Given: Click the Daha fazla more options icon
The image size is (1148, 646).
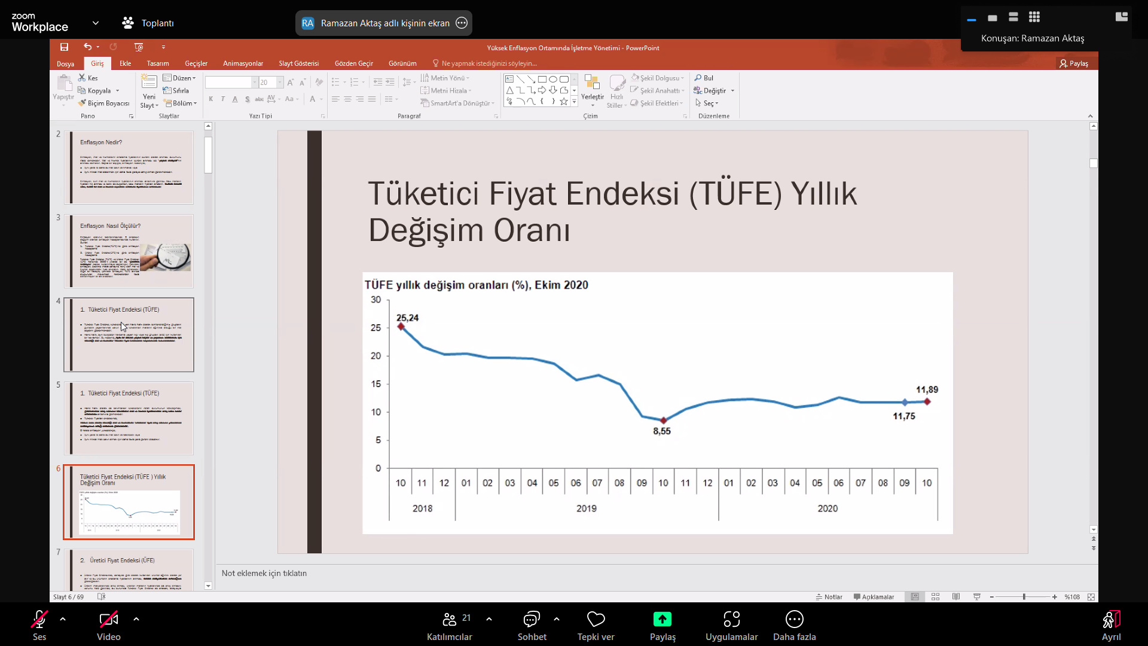Looking at the screenshot, I should [x=794, y=620].
